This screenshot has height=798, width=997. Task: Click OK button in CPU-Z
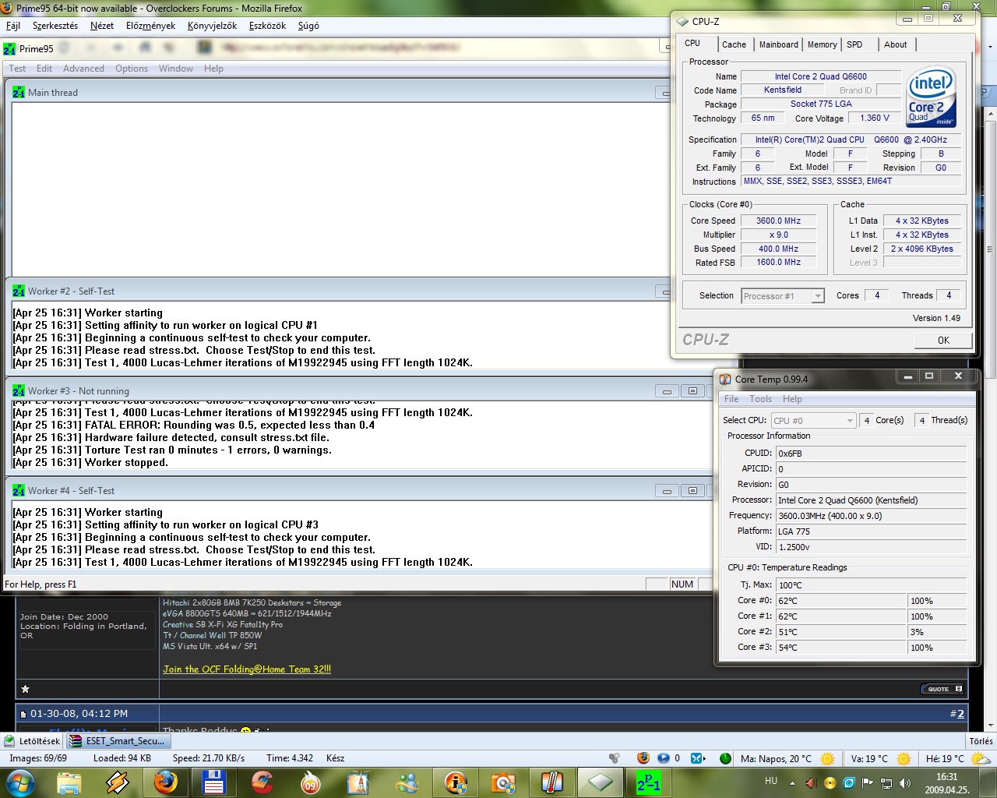pos(943,341)
